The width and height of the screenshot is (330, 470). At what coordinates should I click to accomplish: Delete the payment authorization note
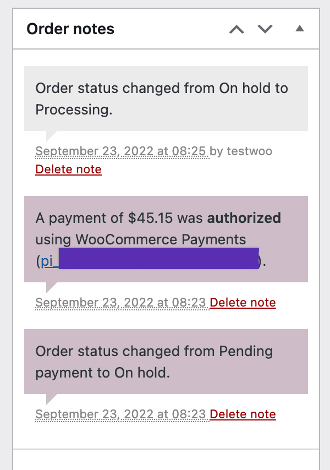[243, 302]
